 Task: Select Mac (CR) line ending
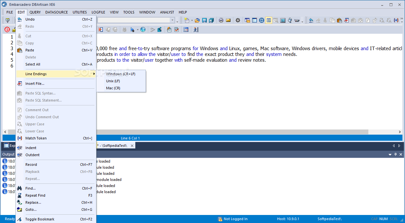[121, 88]
